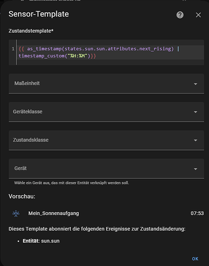Close the Sensor-Template dialog with X

[x=198, y=15]
